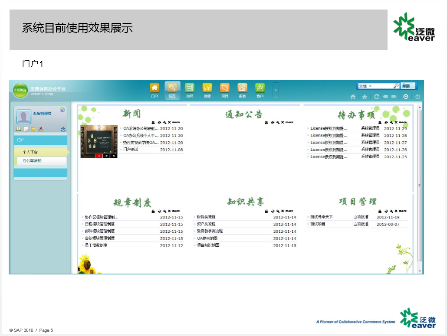
Task: Click the 知识 knowledge module icon
Action: 189,90
